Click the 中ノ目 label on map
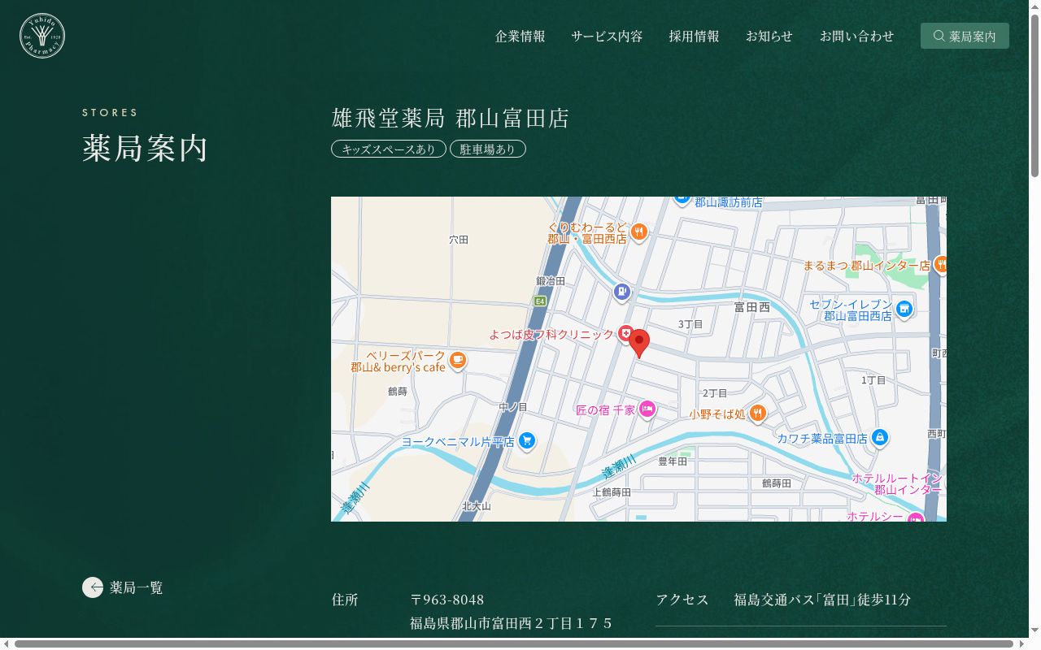 (x=513, y=407)
